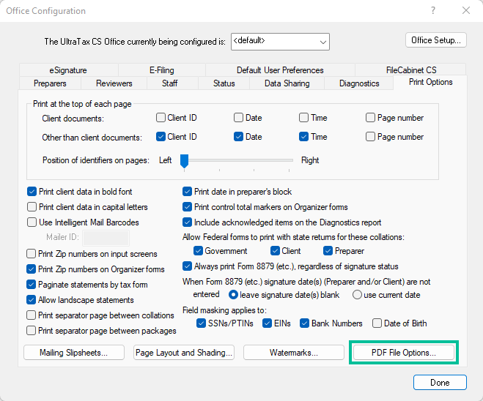The image size is (483, 401).
Task: Click the Mailer ID input field
Action: (106, 237)
